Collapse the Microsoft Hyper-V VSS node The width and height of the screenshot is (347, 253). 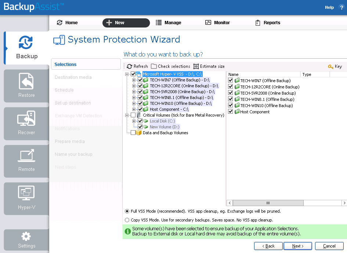[x=127, y=74]
